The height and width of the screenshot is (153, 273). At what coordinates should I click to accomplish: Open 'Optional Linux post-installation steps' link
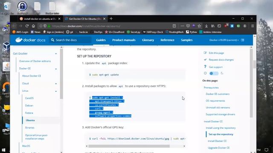point(36,137)
